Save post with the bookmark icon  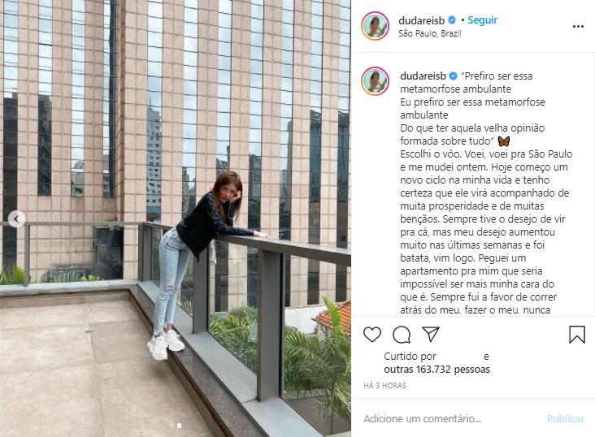[577, 335]
